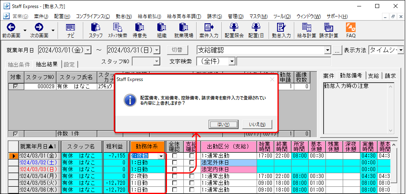Select the 法定内休日 cell for 03/03
The height and width of the screenshot is (194, 410).
(229, 170)
